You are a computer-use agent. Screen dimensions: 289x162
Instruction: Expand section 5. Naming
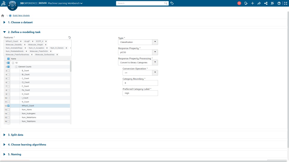(5, 154)
